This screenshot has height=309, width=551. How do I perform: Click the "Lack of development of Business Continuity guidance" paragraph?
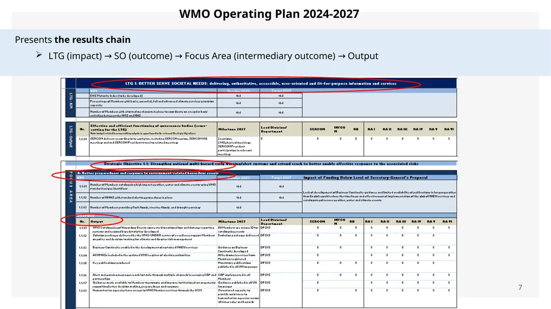point(379,196)
